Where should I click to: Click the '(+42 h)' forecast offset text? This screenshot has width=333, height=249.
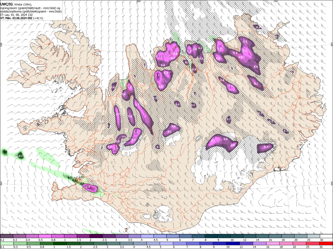click(x=38, y=18)
